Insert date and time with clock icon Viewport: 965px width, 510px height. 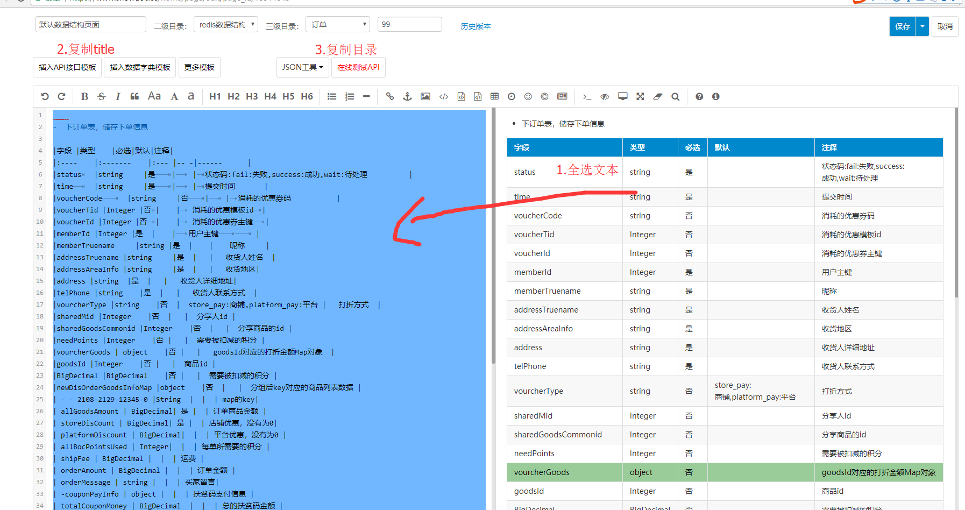[512, 96]
